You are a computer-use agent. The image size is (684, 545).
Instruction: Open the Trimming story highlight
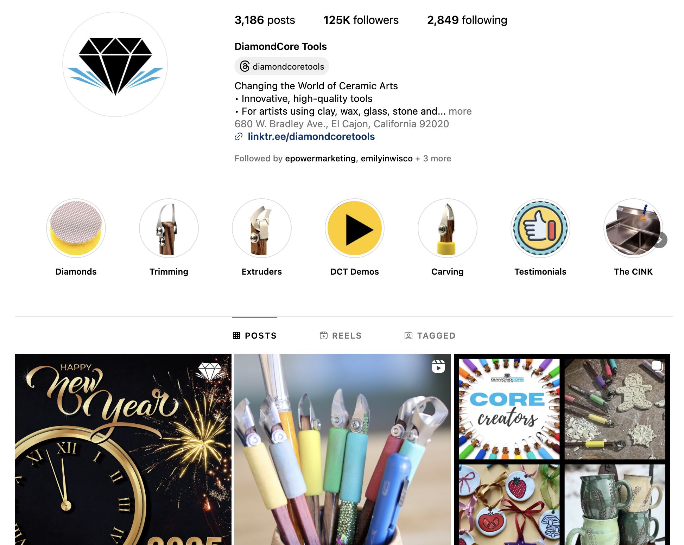pos(169,228)
